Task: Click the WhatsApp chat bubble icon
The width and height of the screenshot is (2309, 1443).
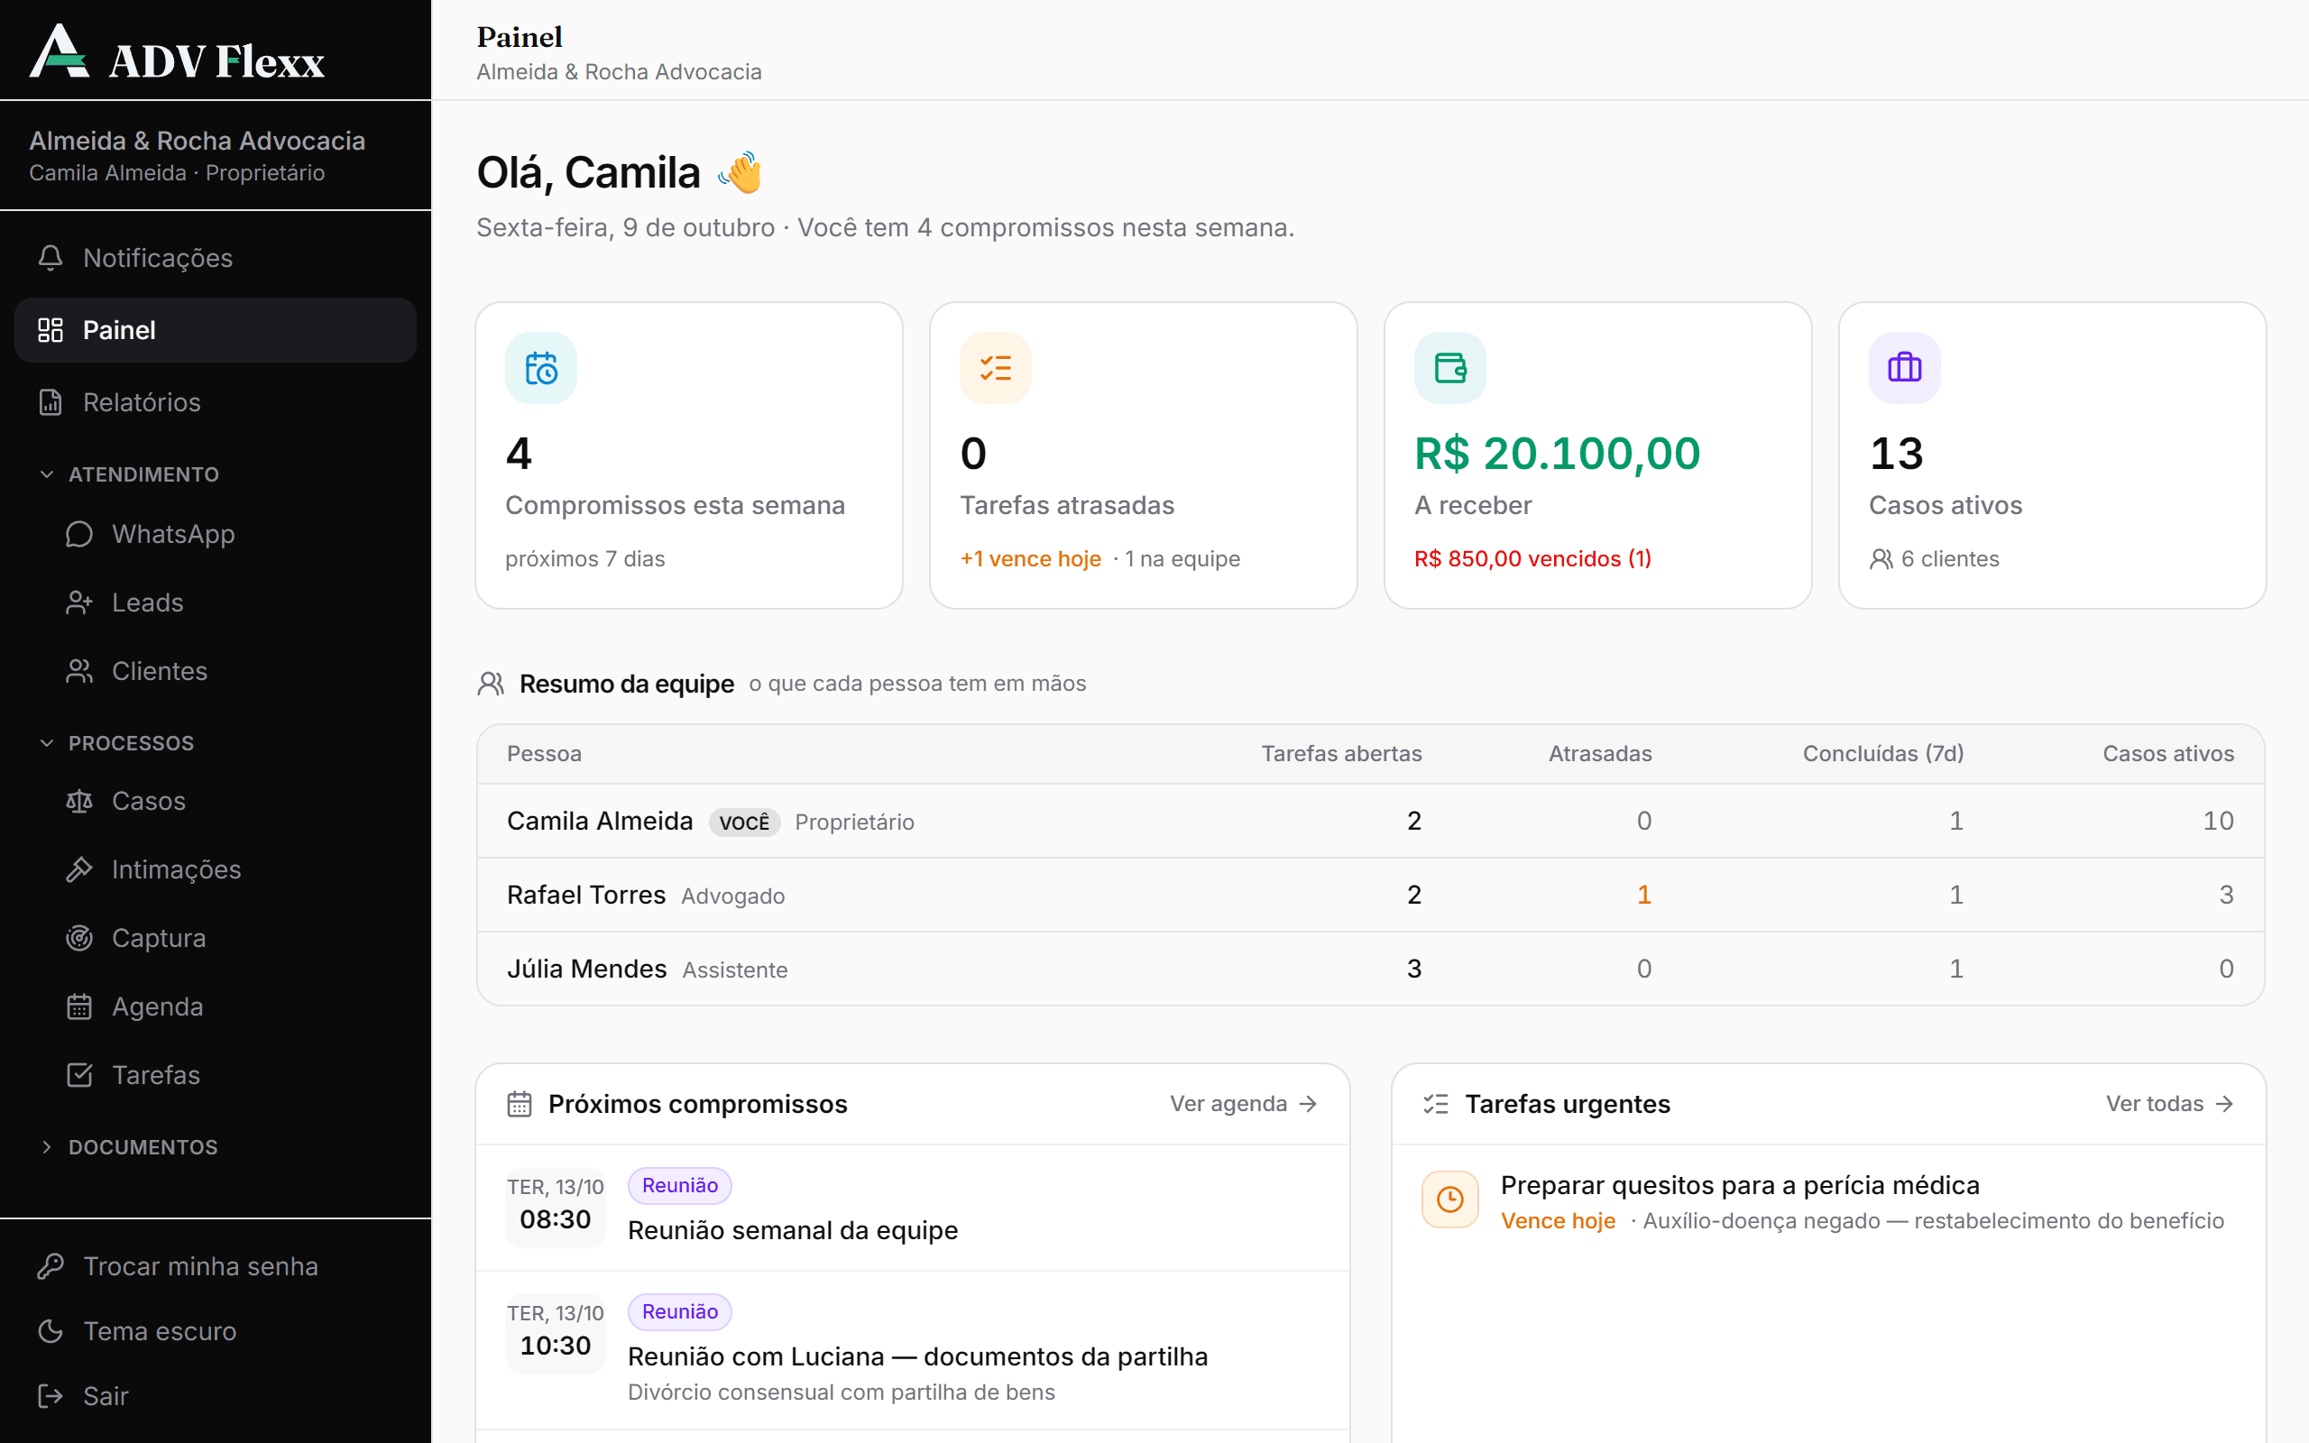Action: pyautogui.click(x=79, y=534)
